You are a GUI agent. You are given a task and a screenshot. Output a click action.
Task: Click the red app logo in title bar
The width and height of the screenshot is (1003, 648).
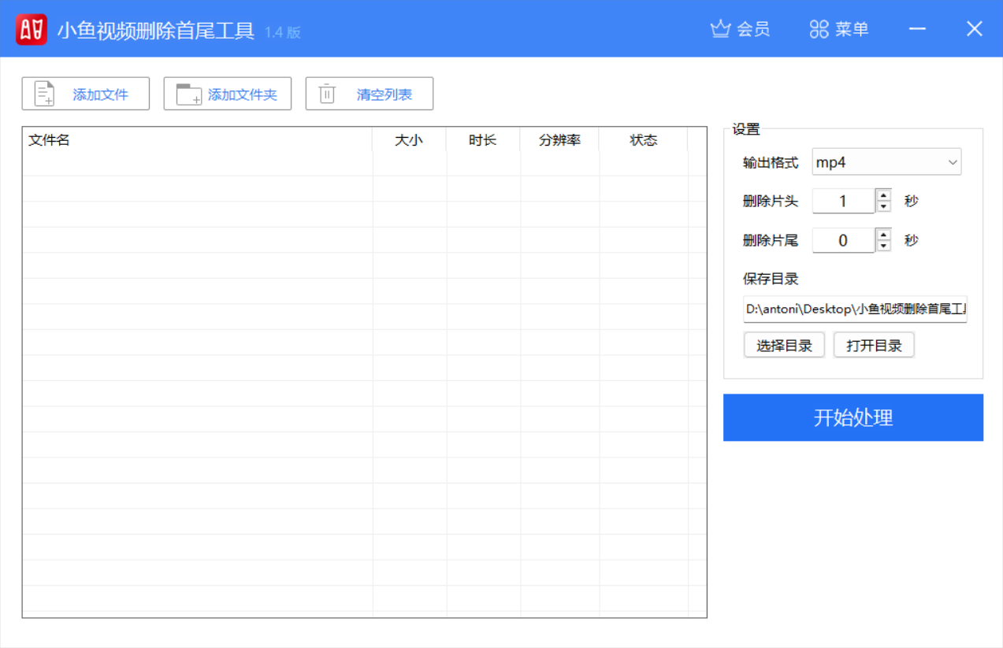pos(31,28)
